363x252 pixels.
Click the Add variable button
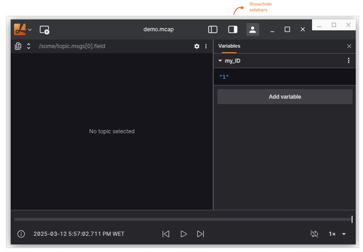tap(285, 97)
